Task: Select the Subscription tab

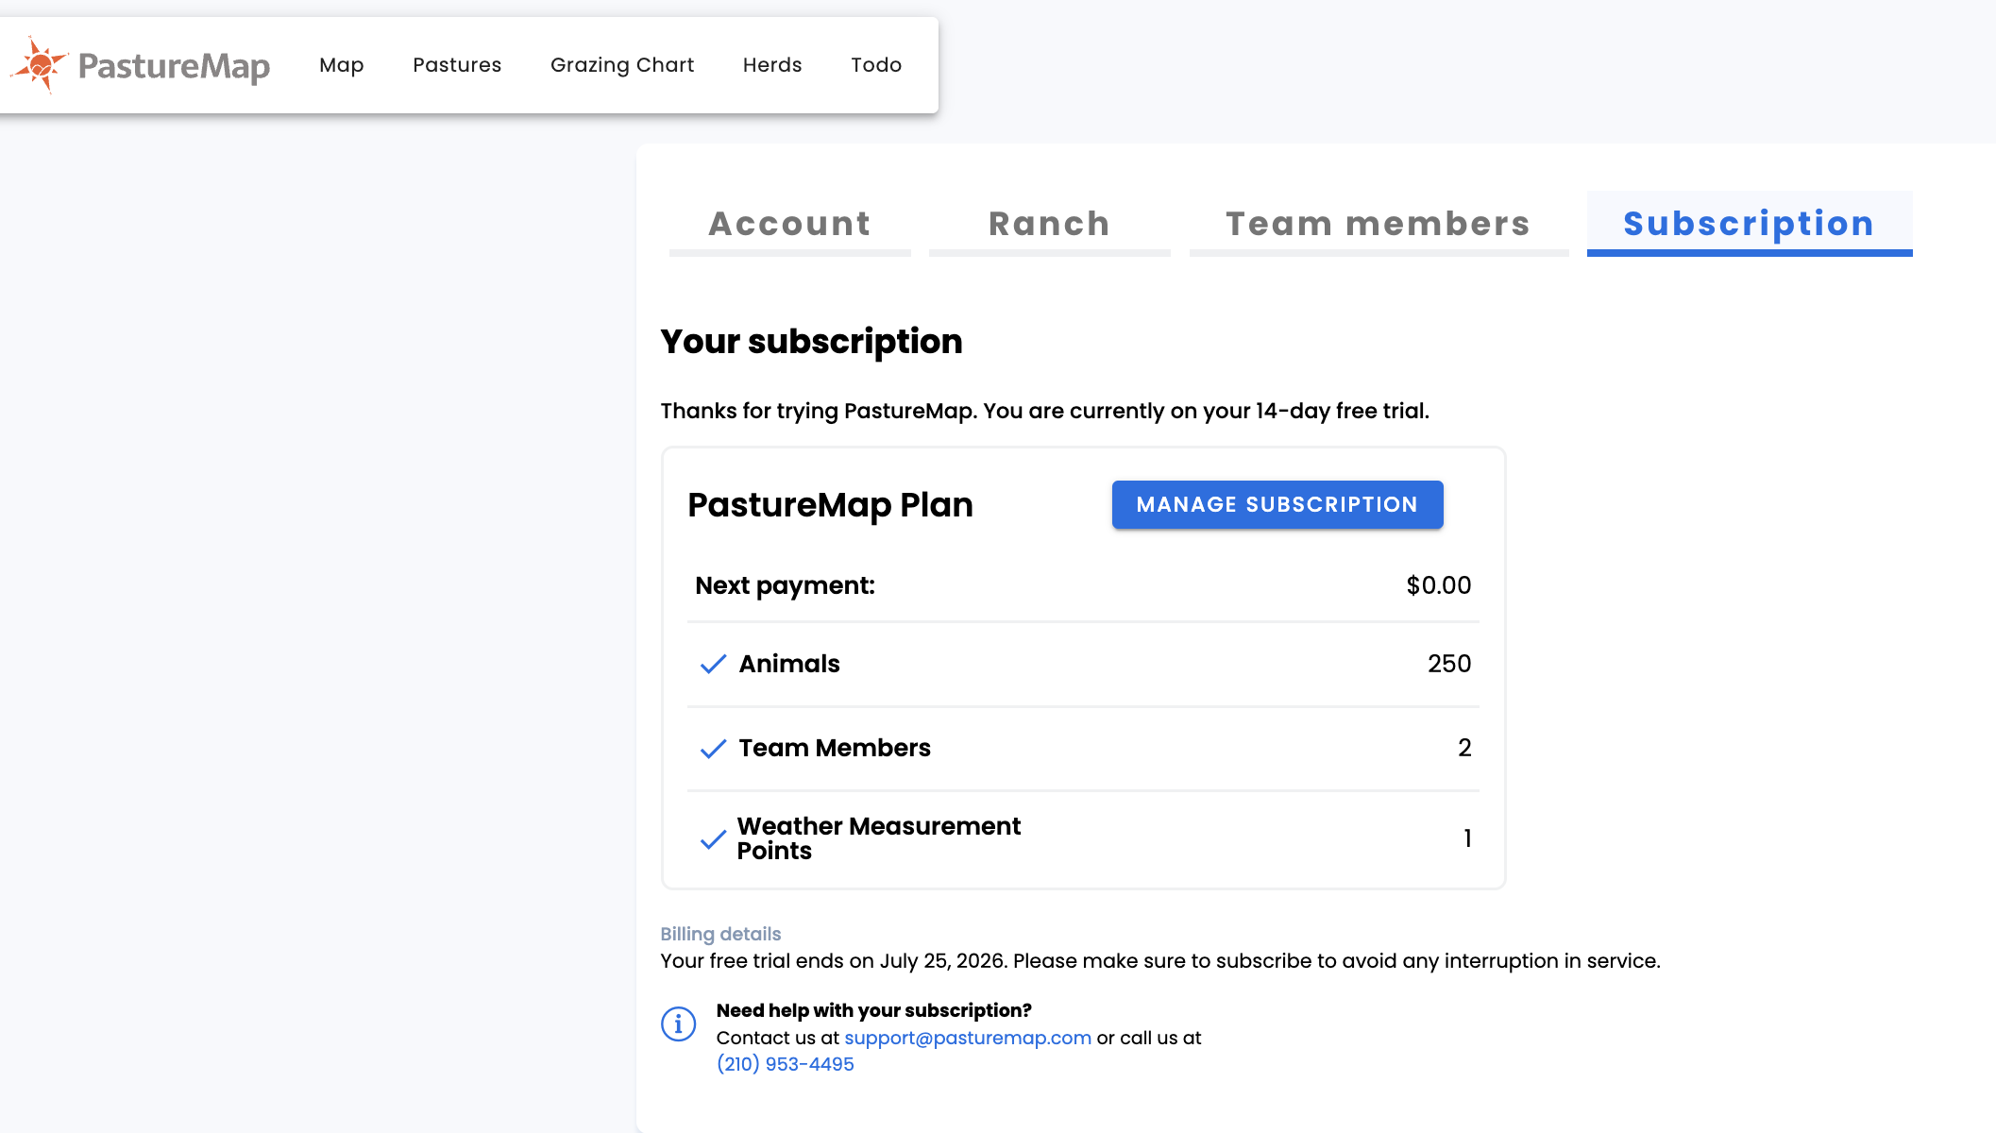Action: point(1750,224)
